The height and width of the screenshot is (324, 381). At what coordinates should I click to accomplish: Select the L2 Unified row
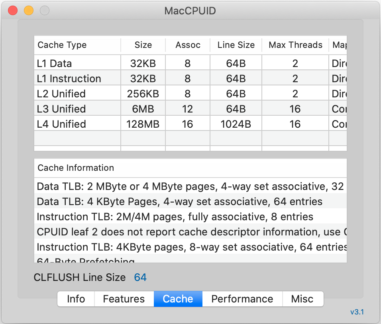[190, 94]
